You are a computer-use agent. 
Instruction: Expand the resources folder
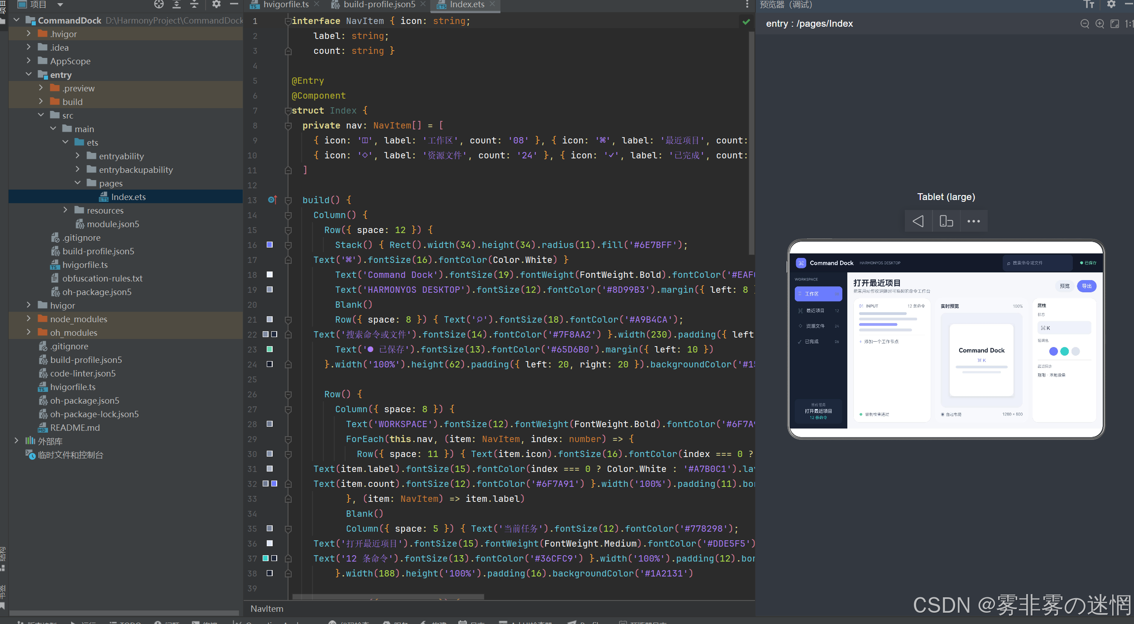click(x=65, y=210)
